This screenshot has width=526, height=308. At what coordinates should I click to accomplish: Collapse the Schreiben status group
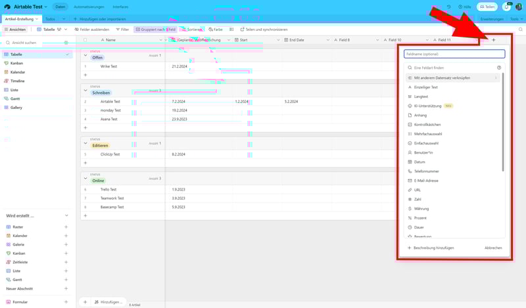point(85,91)
